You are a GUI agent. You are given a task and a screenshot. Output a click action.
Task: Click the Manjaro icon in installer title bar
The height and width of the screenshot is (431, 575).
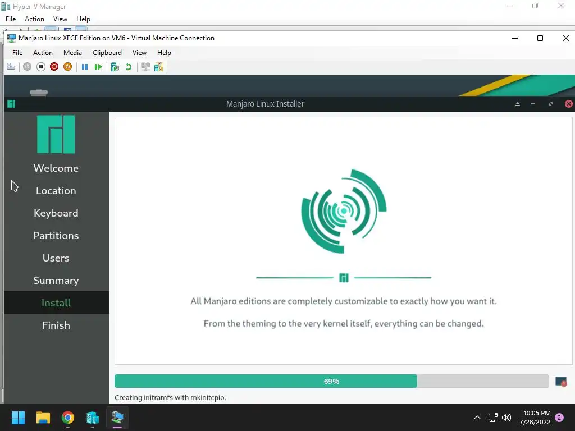[x=11, y=104]
